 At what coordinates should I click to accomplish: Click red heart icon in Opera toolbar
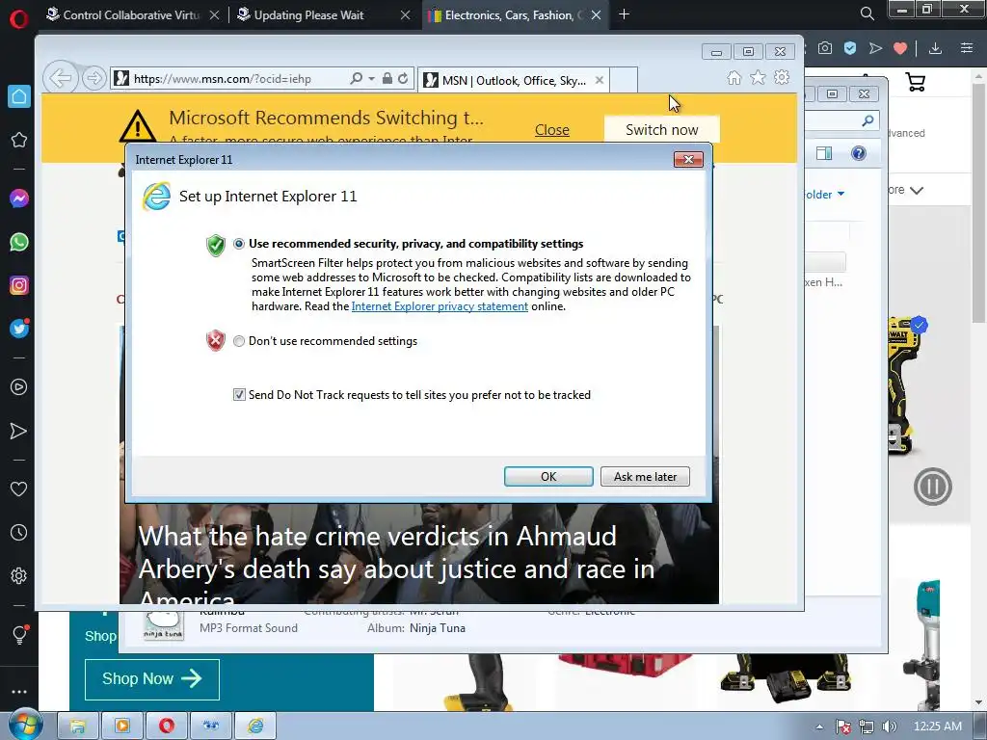(900, 48)
